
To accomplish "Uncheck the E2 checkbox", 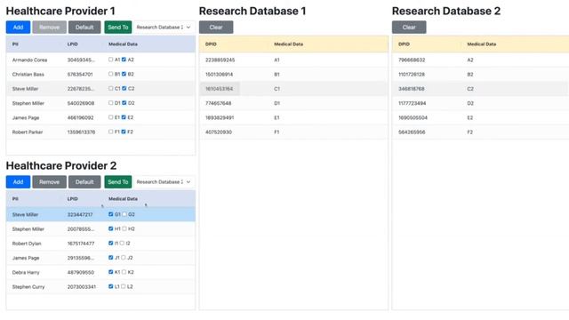I will (124, 117).
